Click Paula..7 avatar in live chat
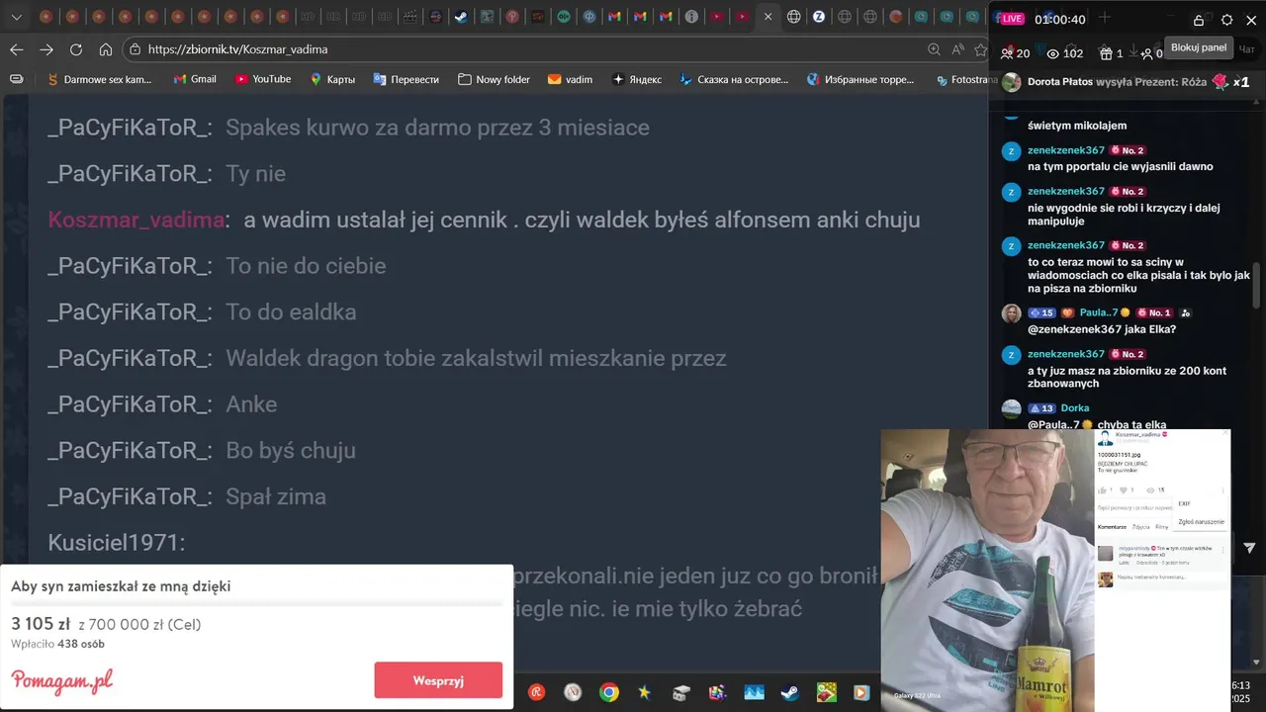Image resolution: width=1266 pixels, height=712 pixels. [x=1011, y=313]
